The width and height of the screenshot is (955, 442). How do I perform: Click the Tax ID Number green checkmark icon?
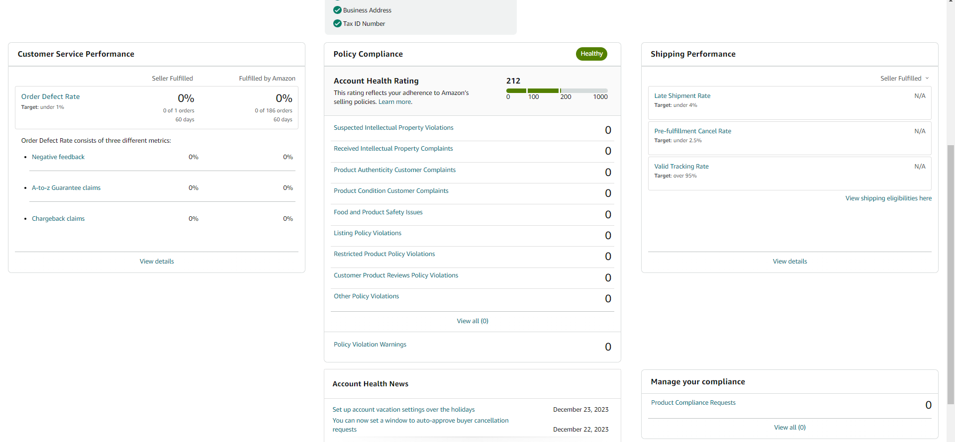[x=337, y=23]
